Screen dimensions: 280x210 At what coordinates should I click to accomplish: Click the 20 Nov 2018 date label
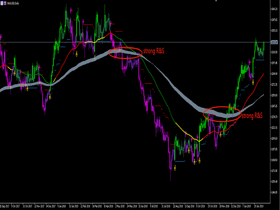pyautogui.click(x=224, y=206)
